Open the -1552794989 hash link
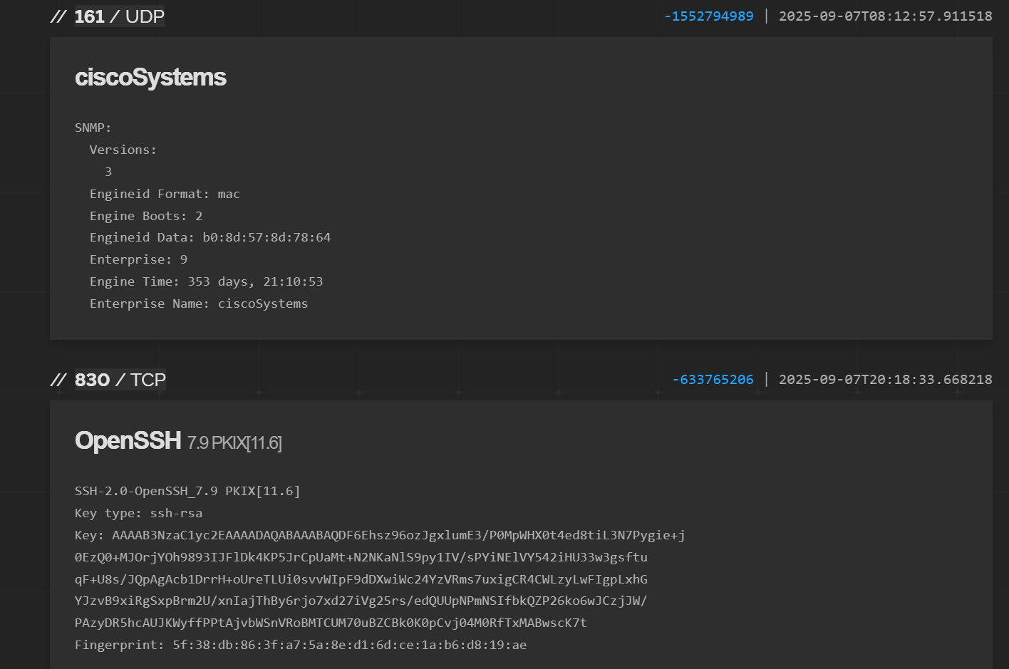The image size is (1009, 669). [x=708, y=16]
